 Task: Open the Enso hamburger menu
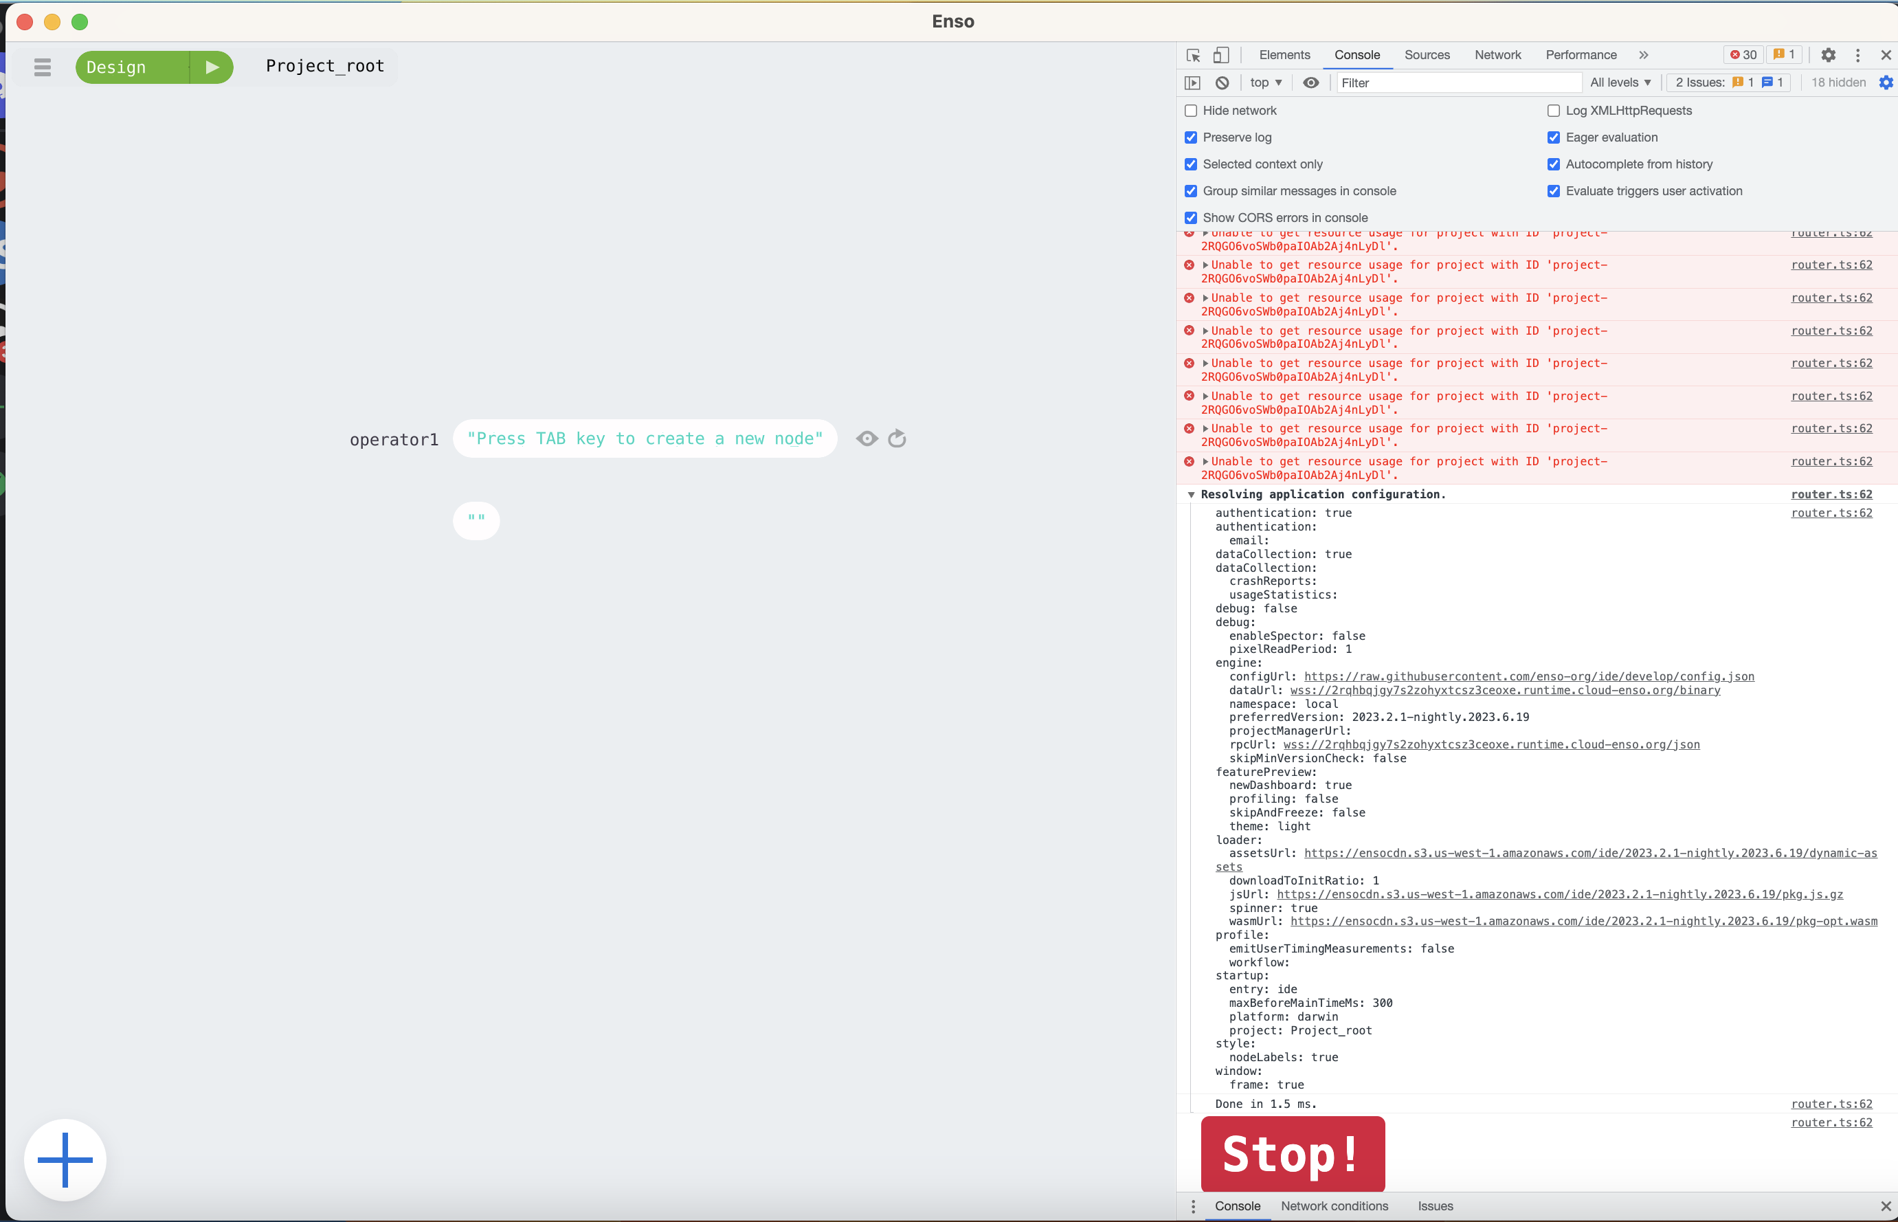point(42,67)
